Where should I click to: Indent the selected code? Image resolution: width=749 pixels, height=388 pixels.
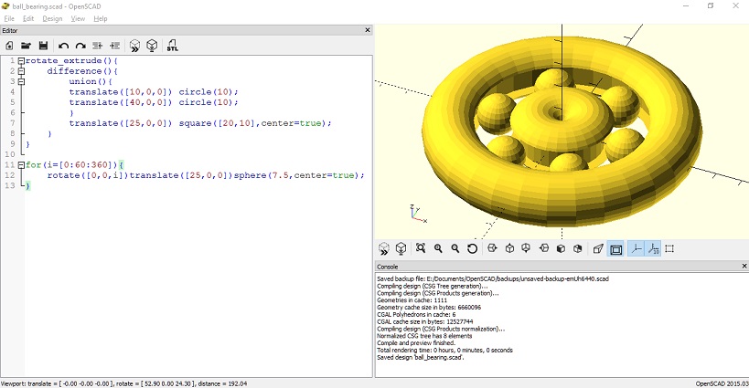pos(114,46)
